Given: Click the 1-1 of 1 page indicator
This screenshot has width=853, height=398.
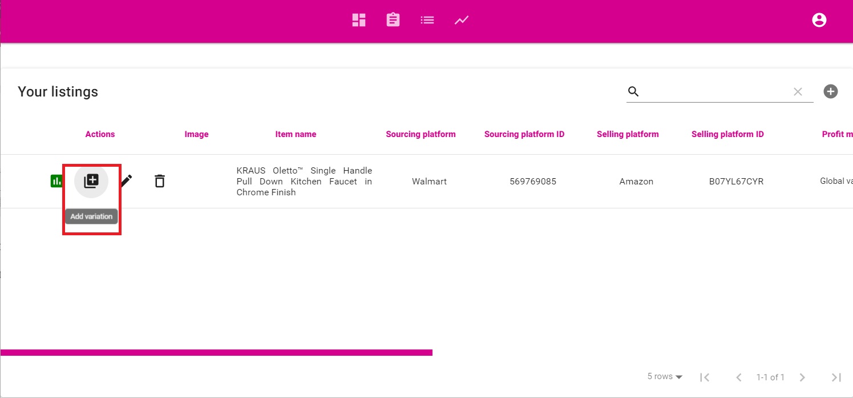Looking at the screenshot, I should click(770, 377).
